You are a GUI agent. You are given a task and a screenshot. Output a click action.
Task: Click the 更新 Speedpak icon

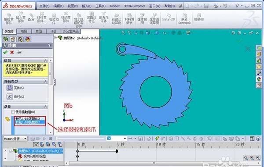(x=184, y=19)
